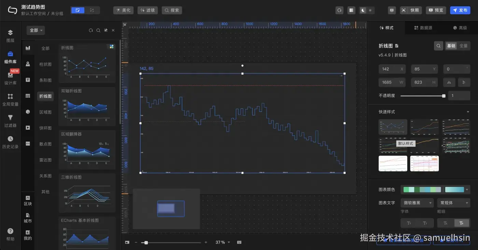Select the media play category icon
Viewport: 478px width, 250px height.
tap(28, 128)
